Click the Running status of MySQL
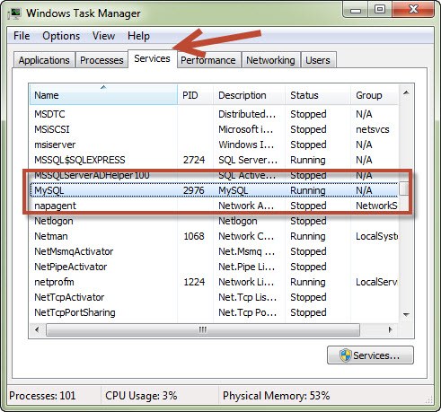441x412 pixels. pyautogui.click(x=308, y=190)
